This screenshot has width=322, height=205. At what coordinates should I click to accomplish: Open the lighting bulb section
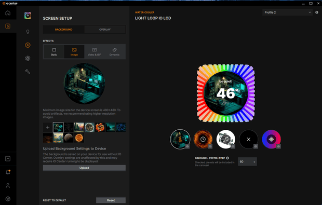[28, 32]
